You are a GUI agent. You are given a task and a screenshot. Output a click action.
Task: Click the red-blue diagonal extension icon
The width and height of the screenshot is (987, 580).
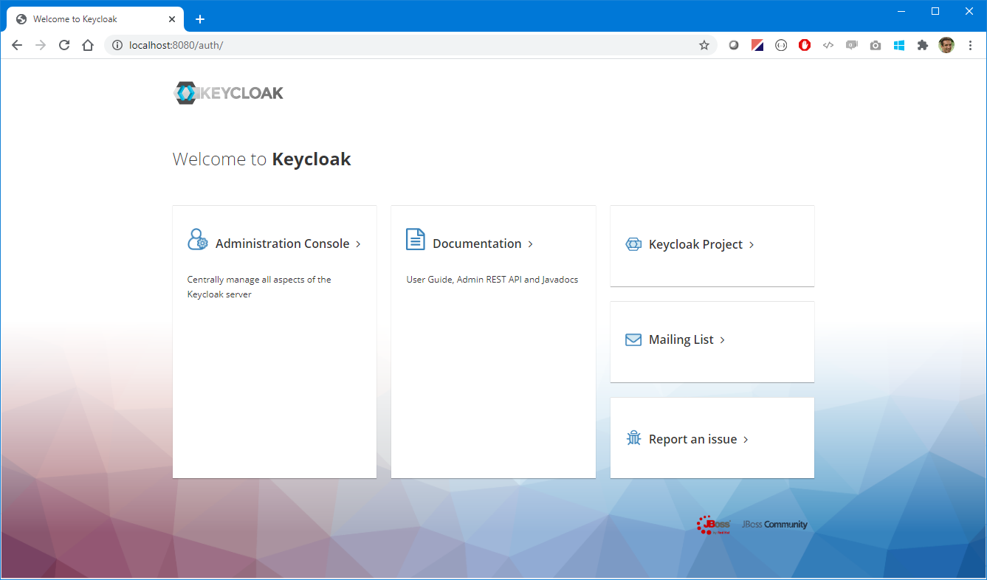pos(757,45)
